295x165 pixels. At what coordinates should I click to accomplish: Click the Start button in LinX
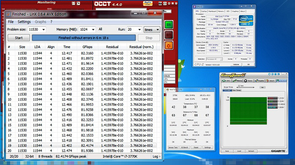[19, 38]
